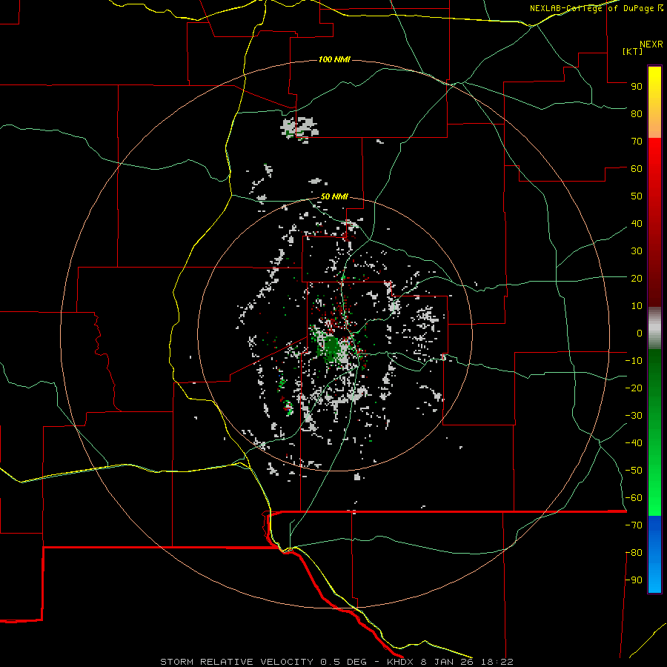Click the NEXR label above the scale
Screen dimensions: 667x667
coord(651,44)
